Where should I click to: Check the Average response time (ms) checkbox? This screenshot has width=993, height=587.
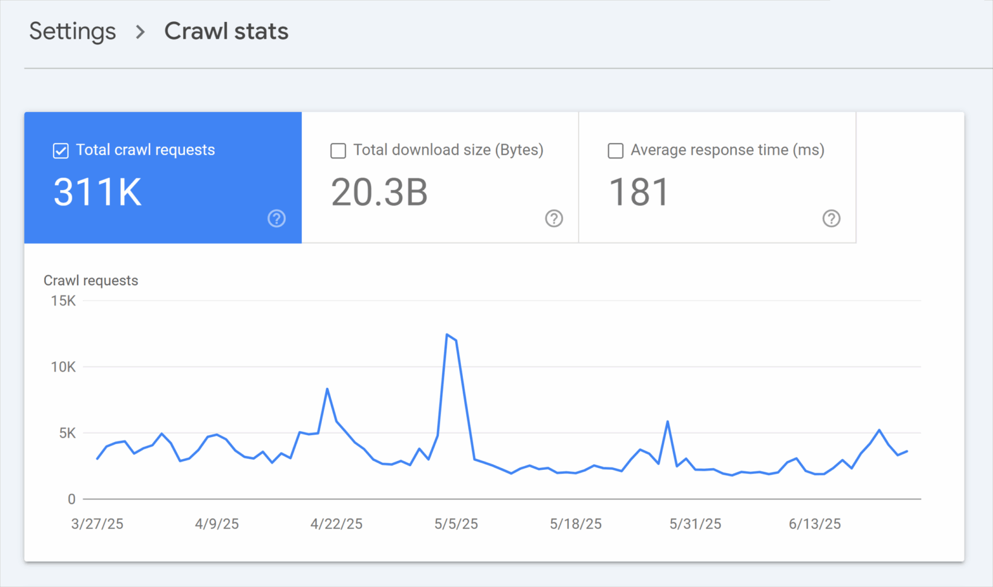(x=615, y=150)
